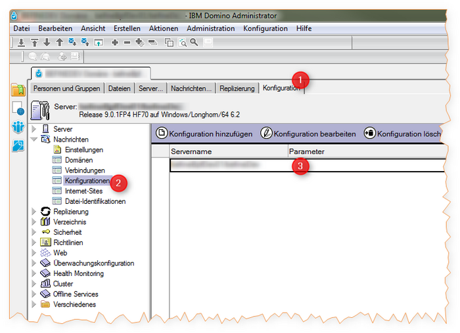The height and width of the screenshot is (333, 460).
Task: Open the Administration menu
Action: [x=210, y=29]
